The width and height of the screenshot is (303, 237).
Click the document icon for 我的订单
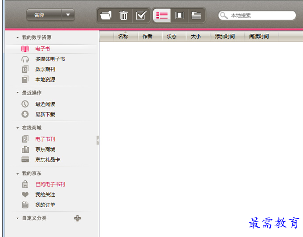[x=25, y=205]
